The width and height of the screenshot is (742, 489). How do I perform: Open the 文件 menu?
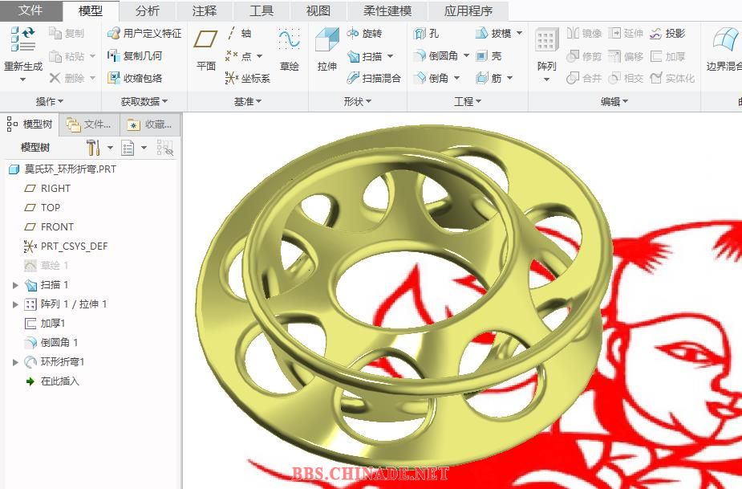[30, 10]
